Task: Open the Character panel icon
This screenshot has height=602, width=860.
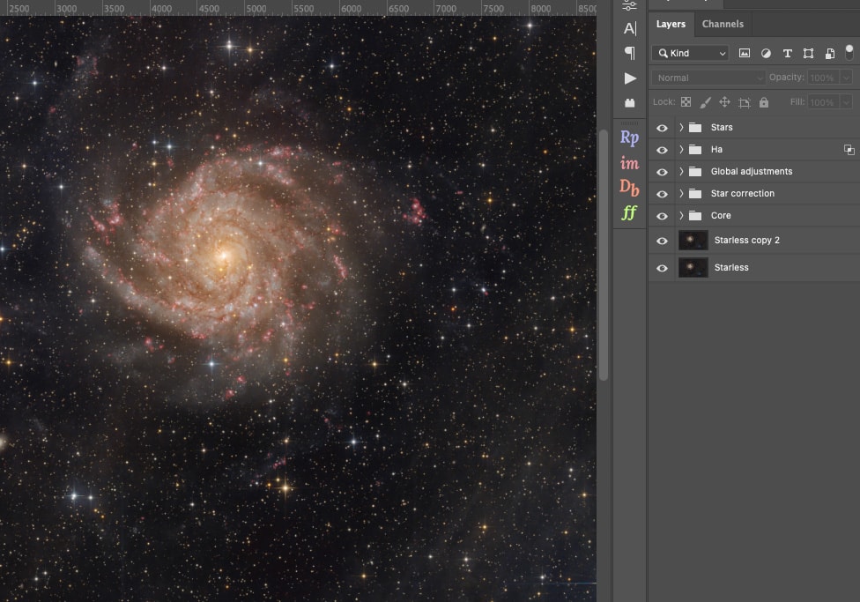Action: coord(629,28)
